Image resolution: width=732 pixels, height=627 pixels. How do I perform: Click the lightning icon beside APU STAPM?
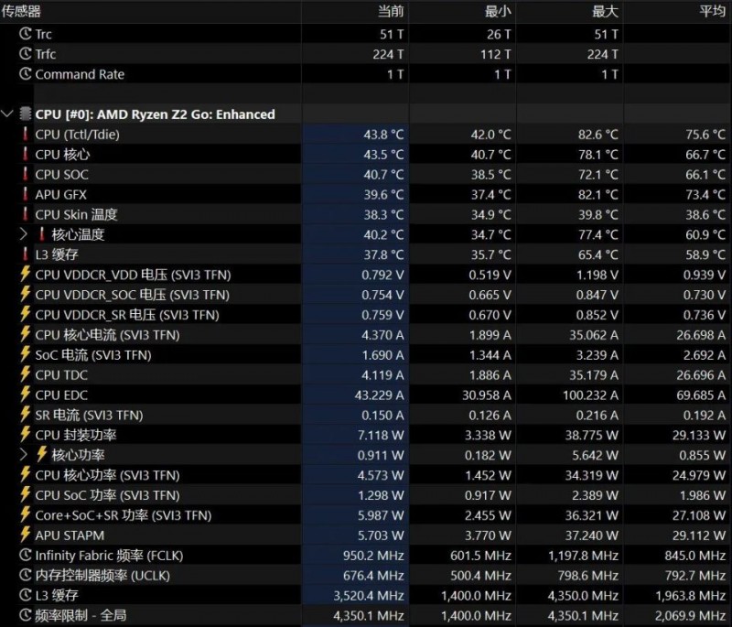pos(26,535)
